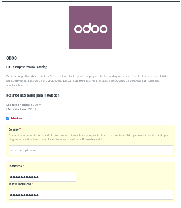
Task: Tick the Seleccionar checkbox
Action: 8,118
